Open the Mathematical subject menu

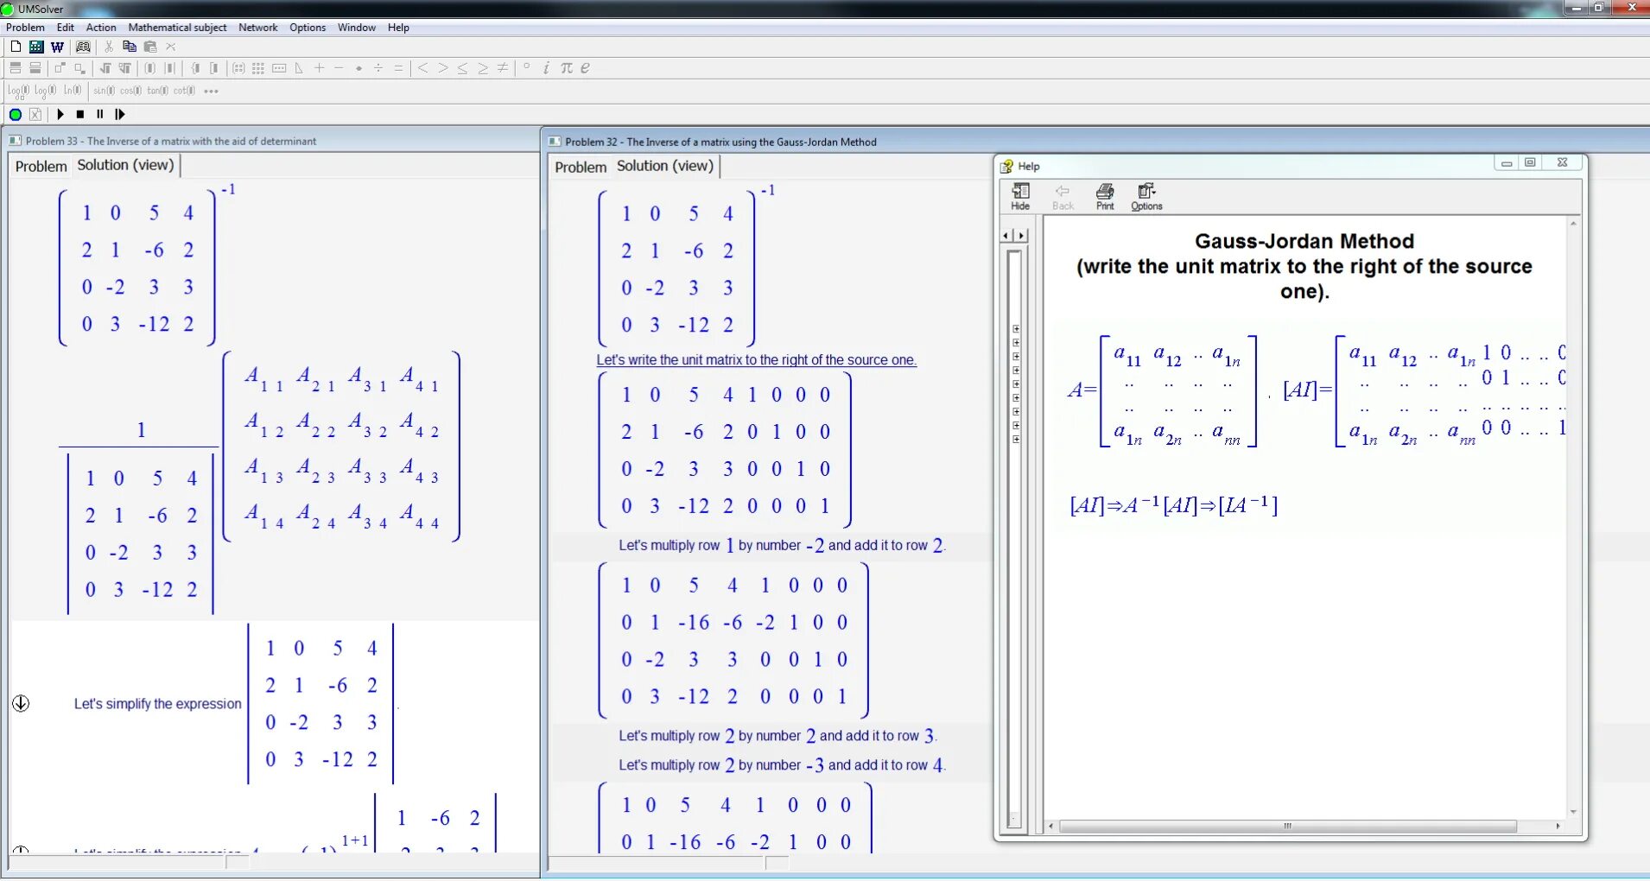tap(177, 28)
